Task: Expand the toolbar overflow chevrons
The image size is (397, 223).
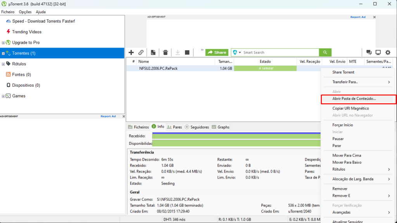Action: (202, 50)
